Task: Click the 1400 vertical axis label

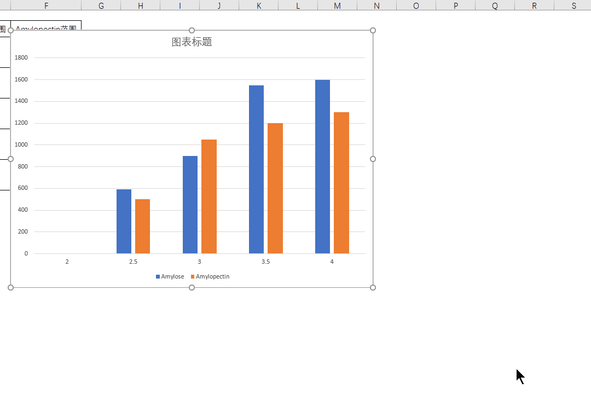Action: (x=21, y=101)
